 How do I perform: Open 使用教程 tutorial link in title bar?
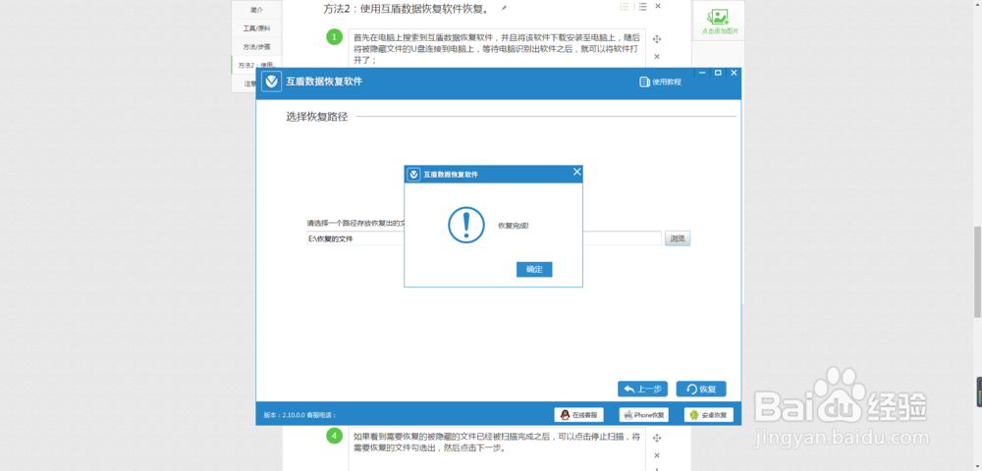(660, 82)
